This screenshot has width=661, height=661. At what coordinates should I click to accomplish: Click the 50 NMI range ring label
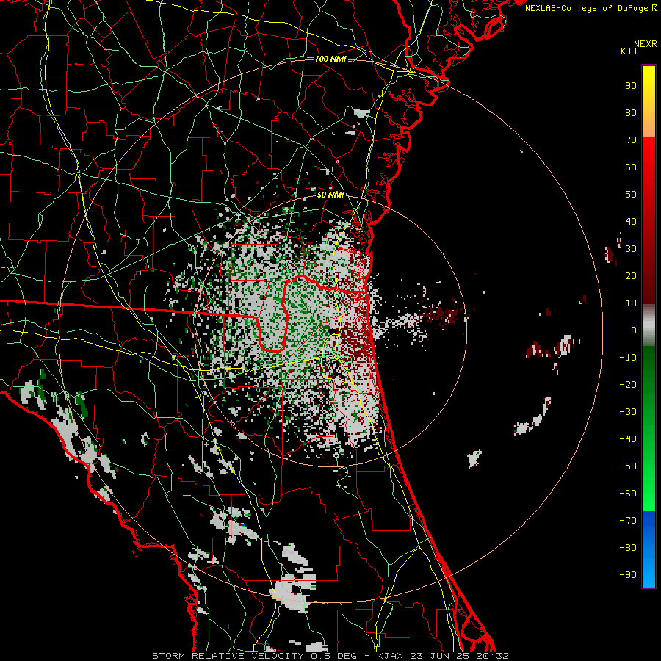pyautogui.click(x=330, y=195)
